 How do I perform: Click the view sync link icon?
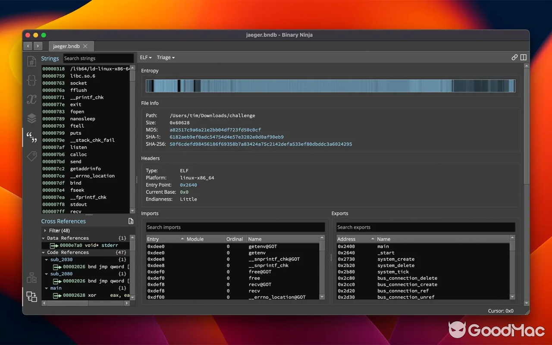(x=514, y=57)
